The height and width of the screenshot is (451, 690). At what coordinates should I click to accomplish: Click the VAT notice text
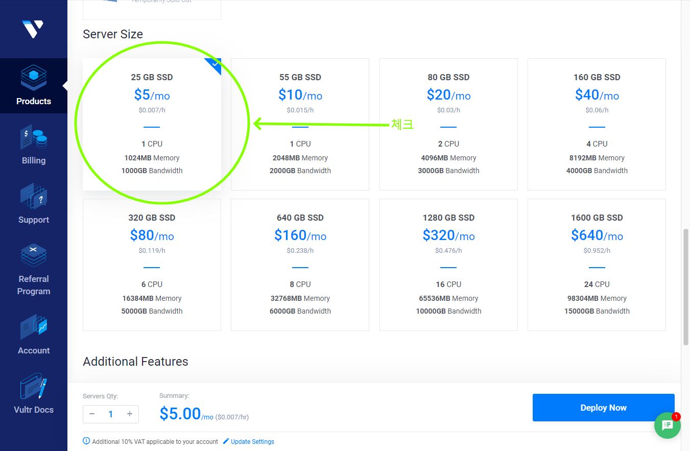click(x=155, y=441)
